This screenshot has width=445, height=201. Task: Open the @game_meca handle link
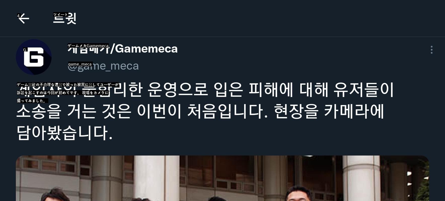pos(103,66)
